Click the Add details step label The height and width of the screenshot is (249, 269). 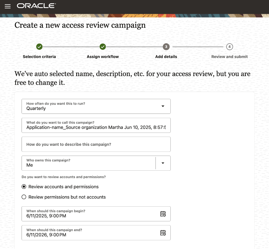[166, 56]
